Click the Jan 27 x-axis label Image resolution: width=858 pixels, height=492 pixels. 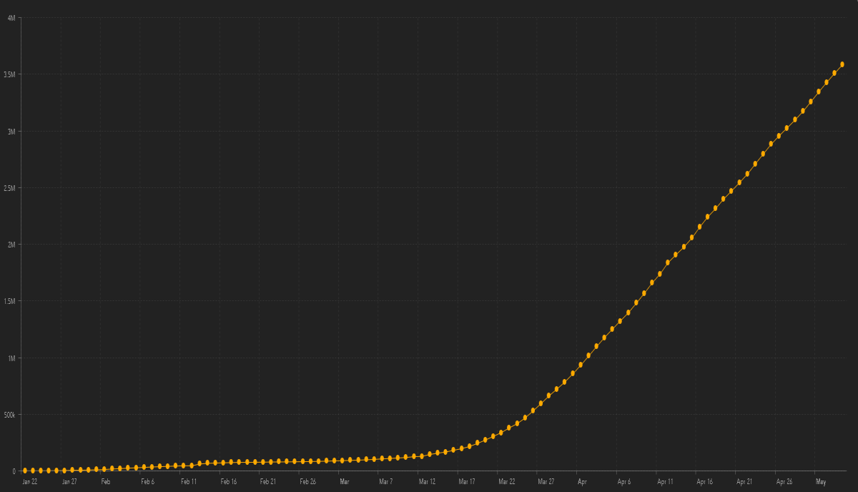[69, 482]
